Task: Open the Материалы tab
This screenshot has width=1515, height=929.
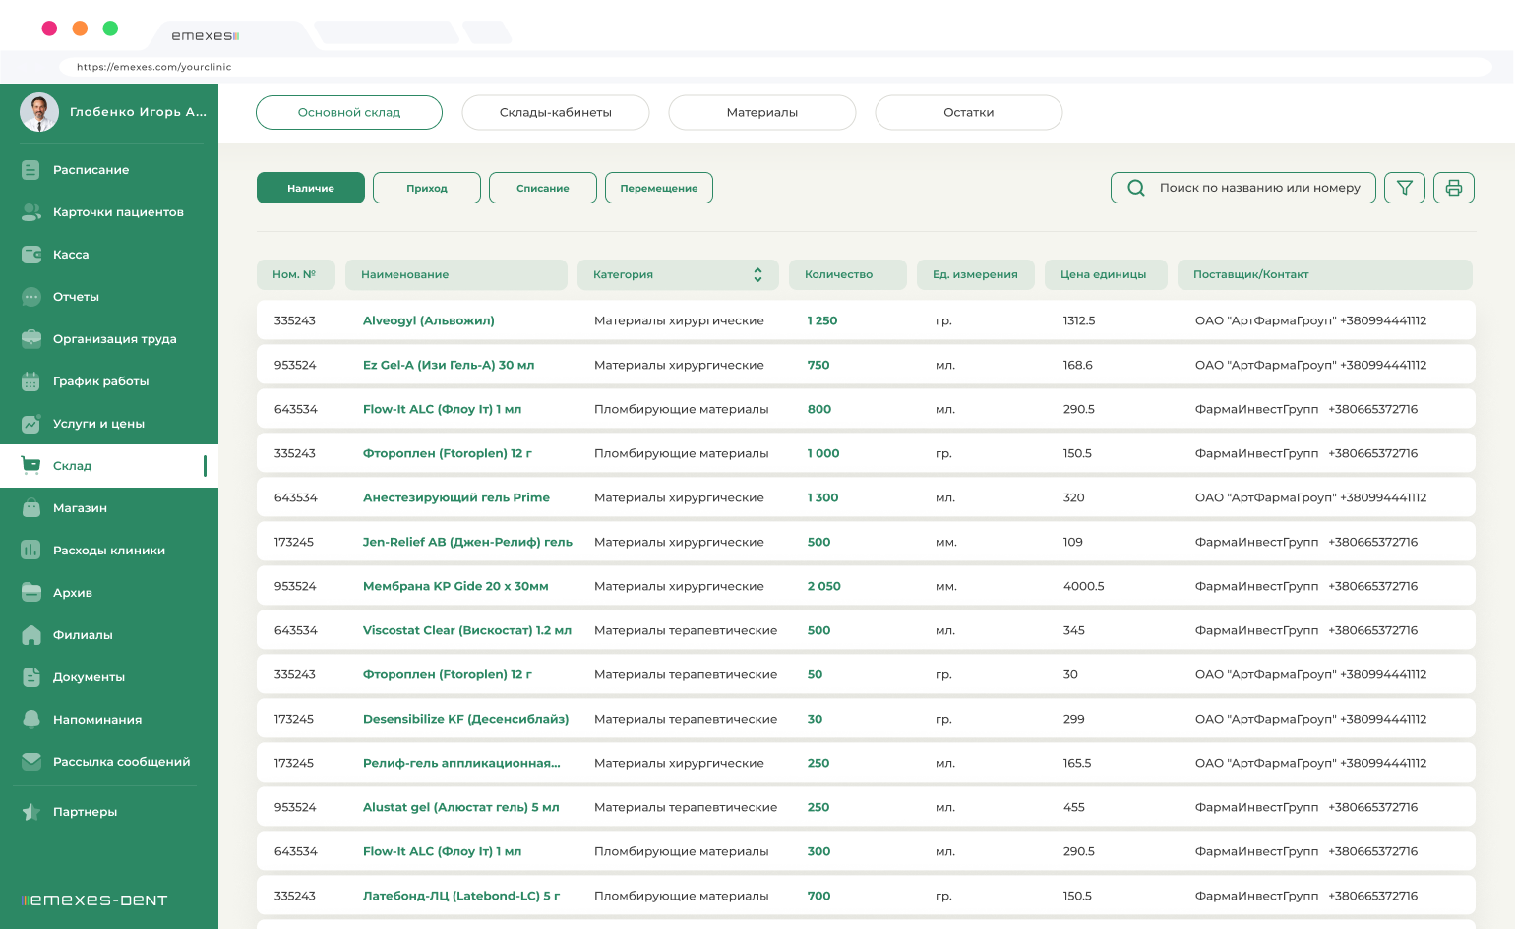Action: tap(762, 112)
